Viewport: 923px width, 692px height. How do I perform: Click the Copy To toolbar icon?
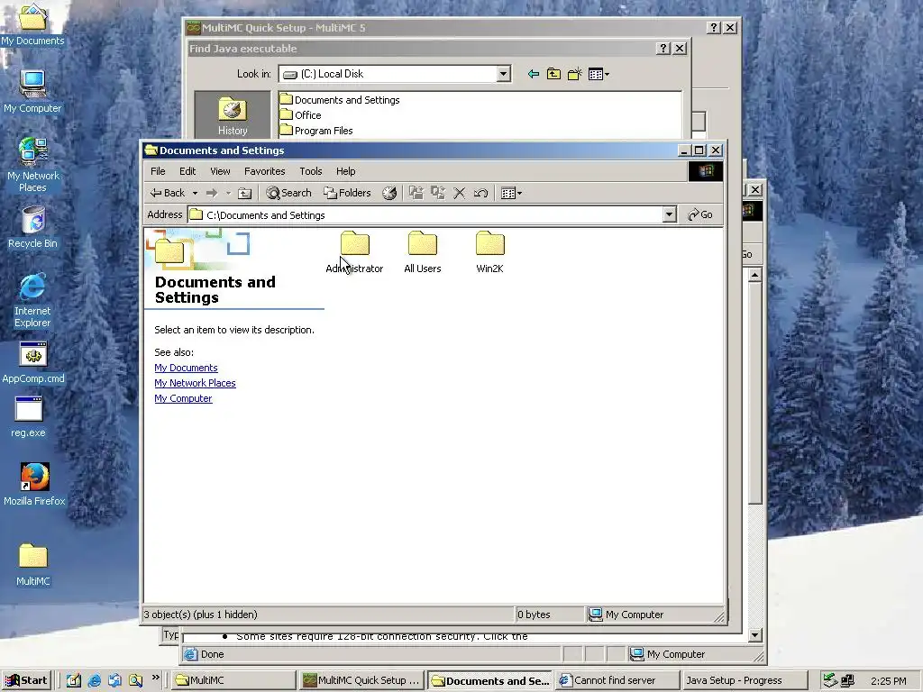(x=438, y=193)
